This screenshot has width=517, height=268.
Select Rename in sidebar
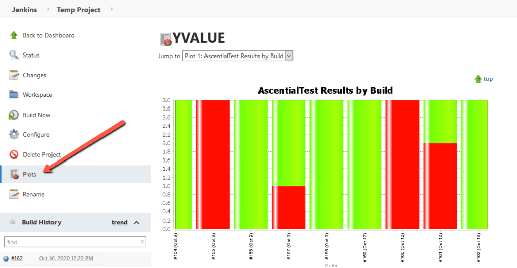point(34,194)
